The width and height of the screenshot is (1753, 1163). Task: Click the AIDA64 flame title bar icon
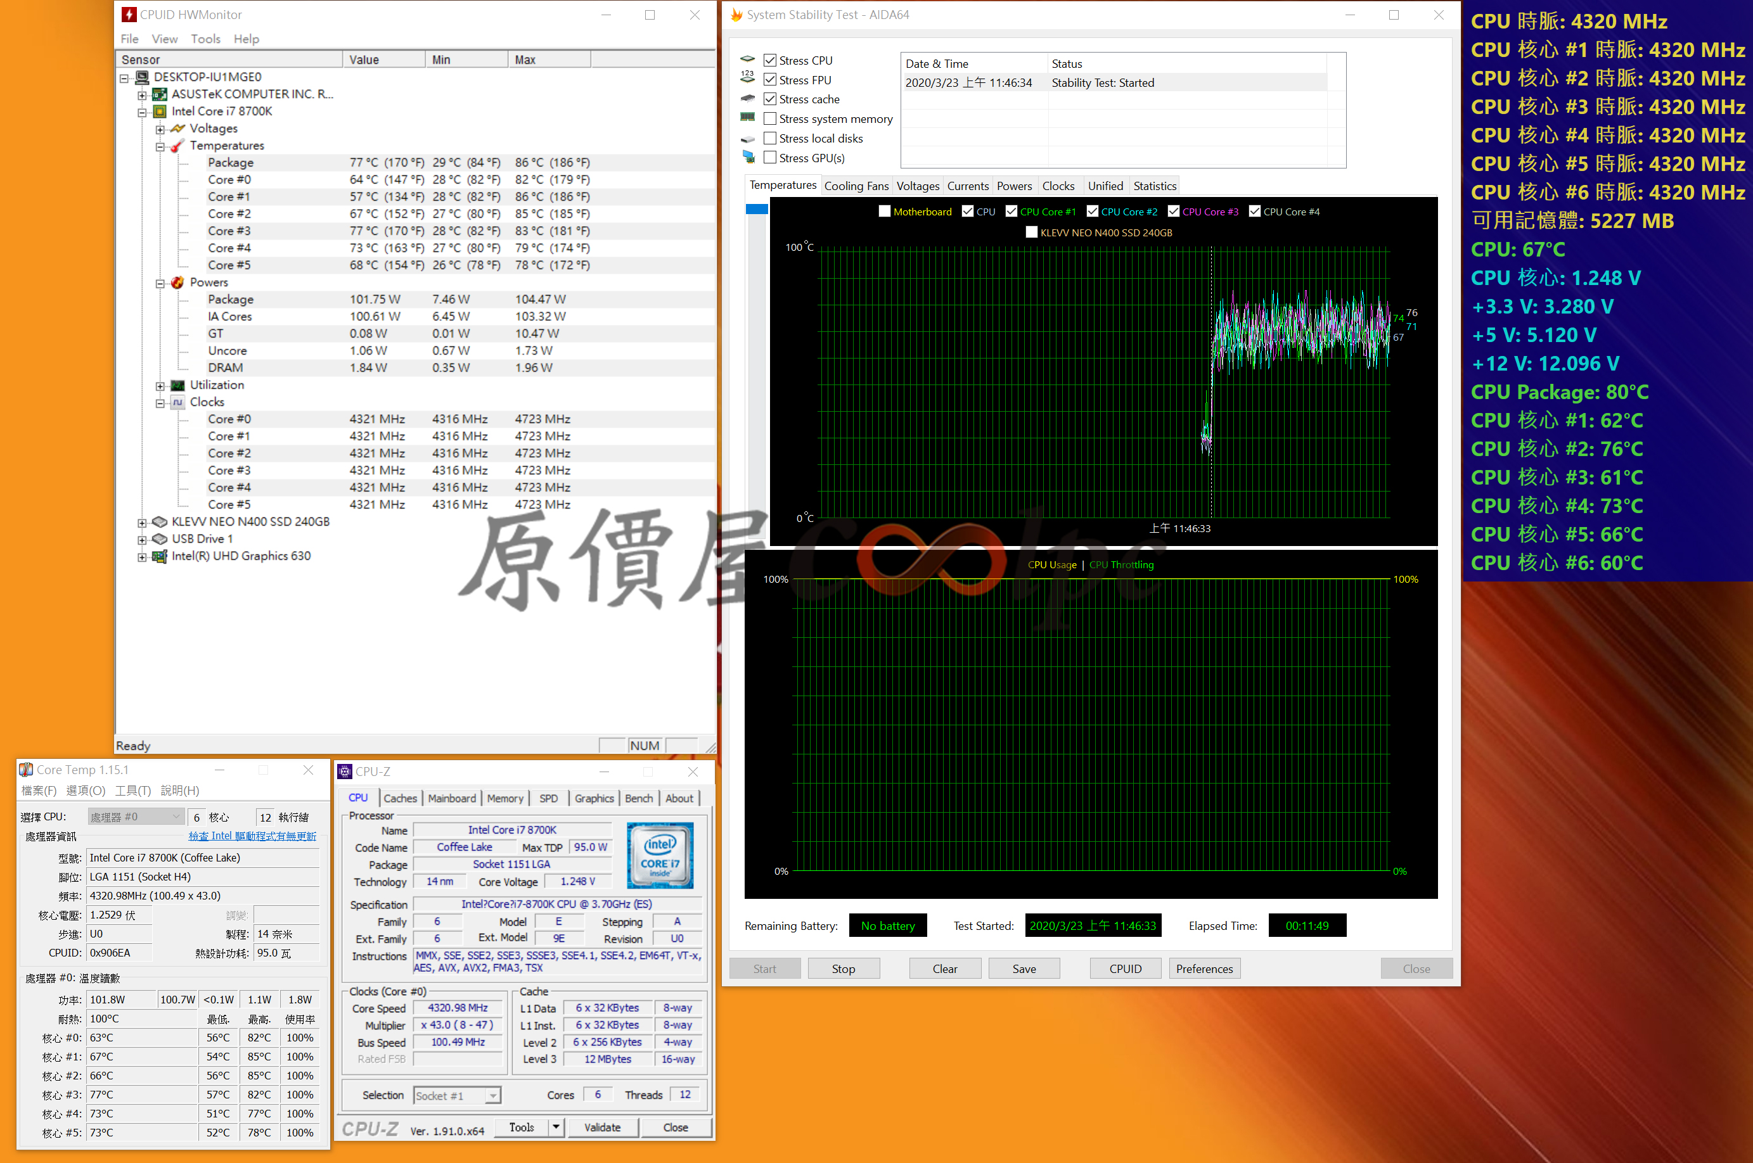point(736,15)
